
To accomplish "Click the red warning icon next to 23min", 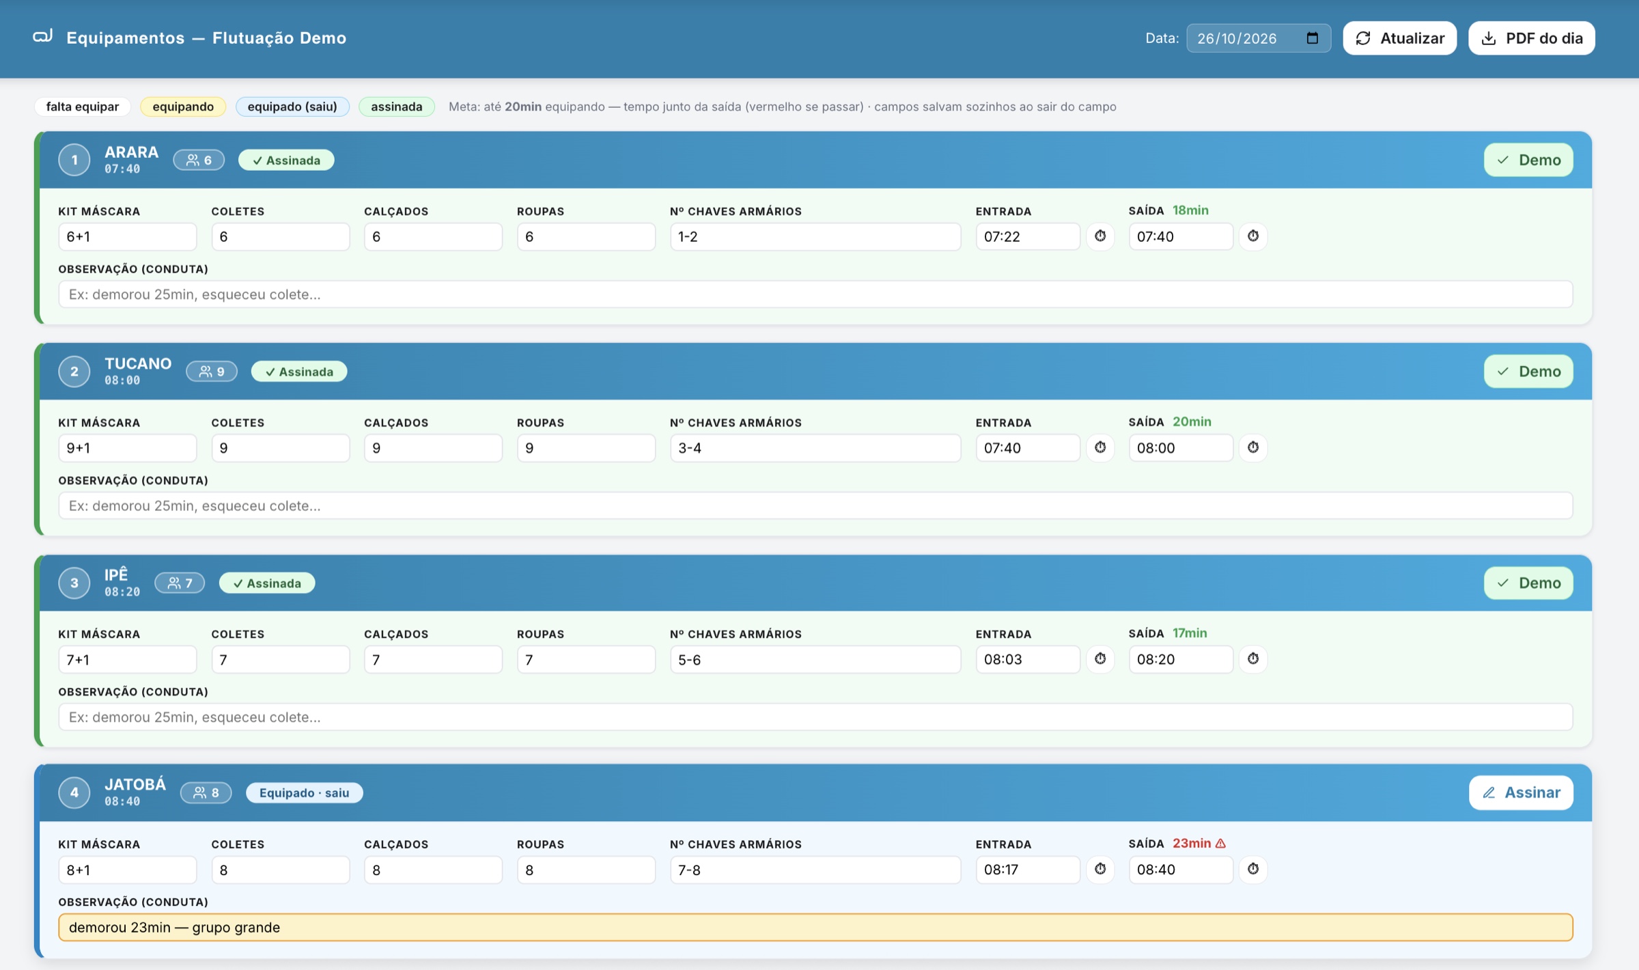I will click(x=1220, y=844).
